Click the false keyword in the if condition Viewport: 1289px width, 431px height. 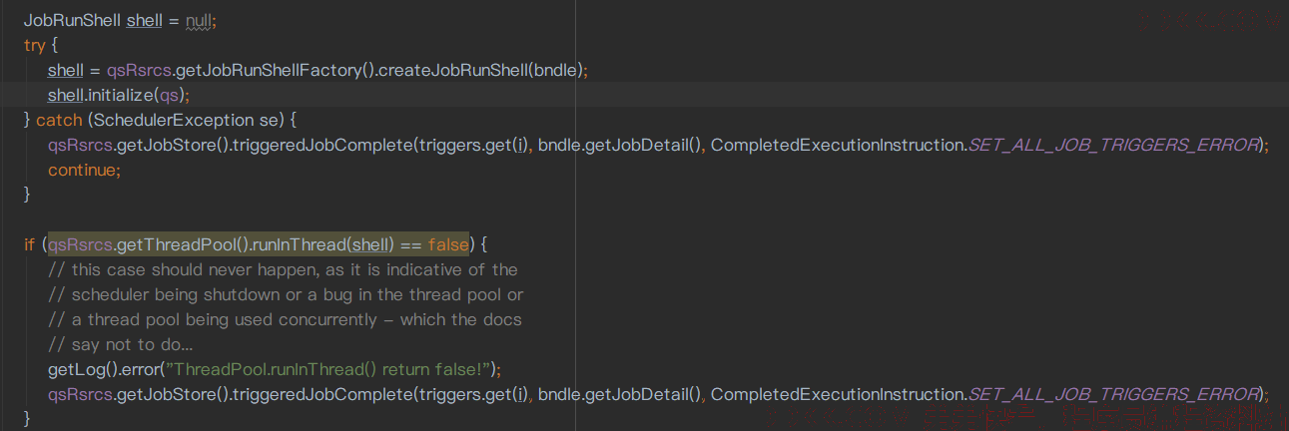click(448, 244)
